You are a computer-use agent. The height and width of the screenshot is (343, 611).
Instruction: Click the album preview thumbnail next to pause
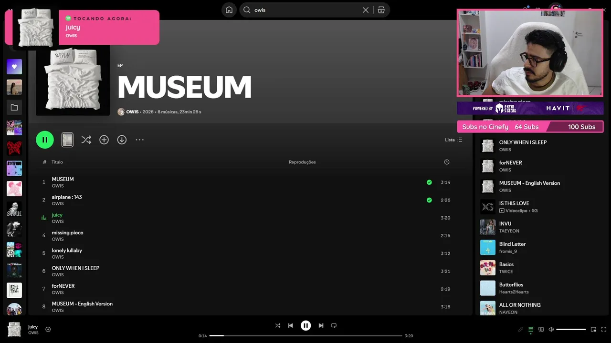tap(67, 140)
